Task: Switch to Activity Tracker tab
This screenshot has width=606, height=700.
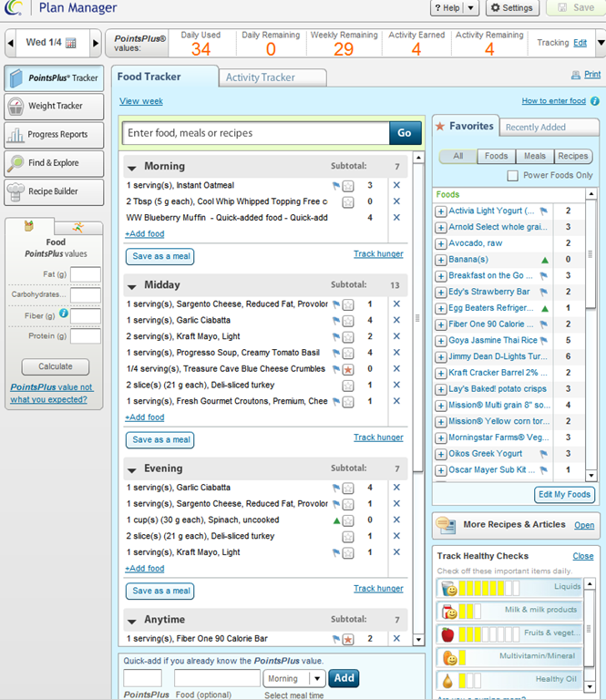Action: (x=273, y=77)
